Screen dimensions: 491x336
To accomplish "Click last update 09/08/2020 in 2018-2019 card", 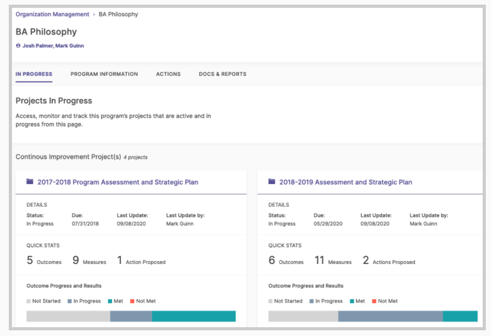I will [375, 223].
